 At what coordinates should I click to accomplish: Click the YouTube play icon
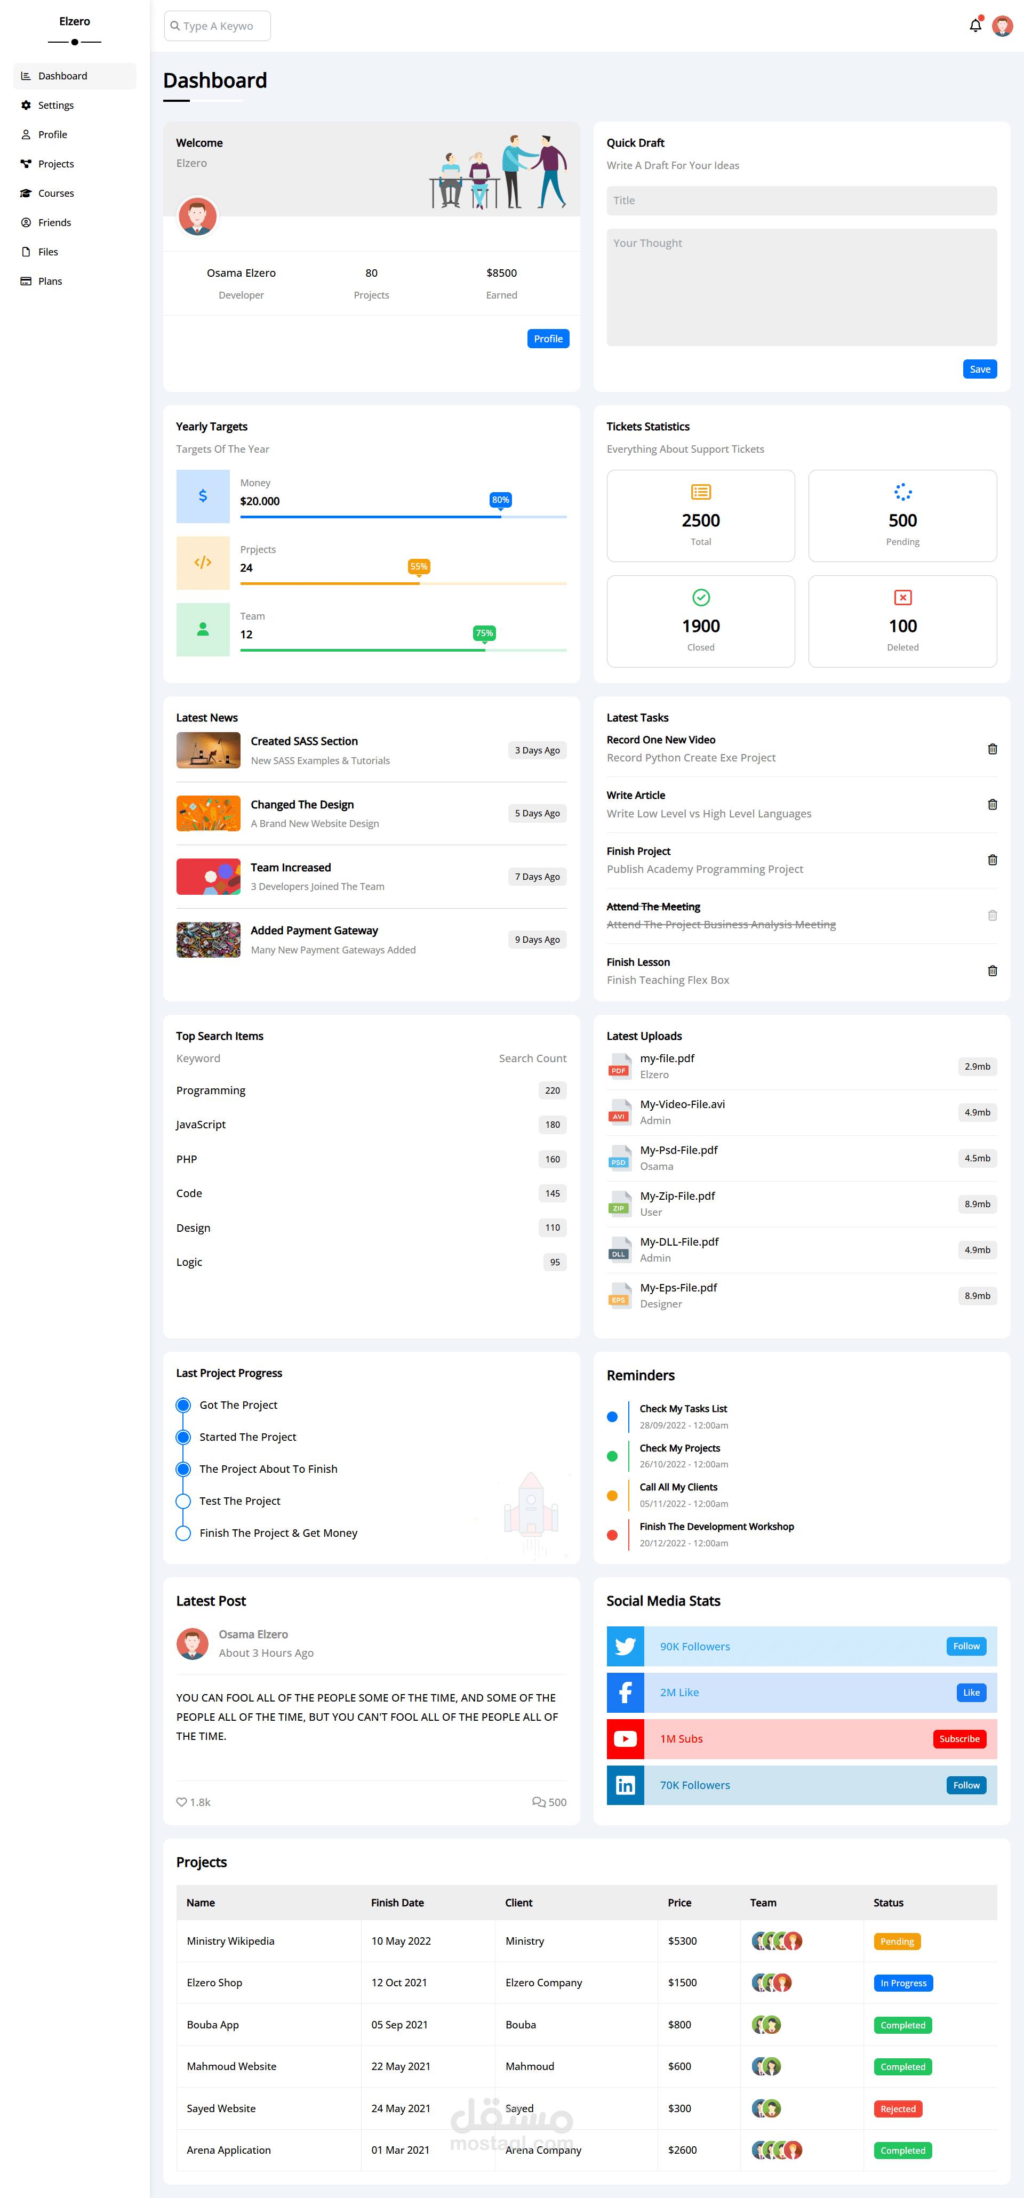pyautogui.click(x=626, y=1739)
